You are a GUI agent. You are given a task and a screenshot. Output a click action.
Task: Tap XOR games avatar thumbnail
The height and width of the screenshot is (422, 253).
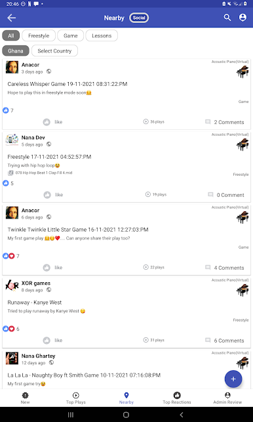[12, 285]
